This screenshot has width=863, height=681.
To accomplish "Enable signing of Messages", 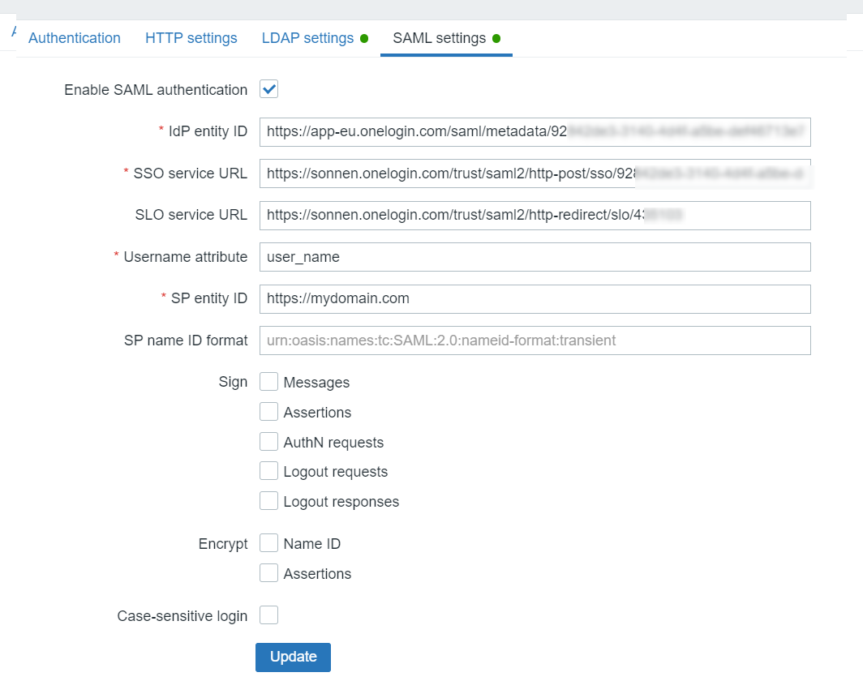I will click(269, 382).
